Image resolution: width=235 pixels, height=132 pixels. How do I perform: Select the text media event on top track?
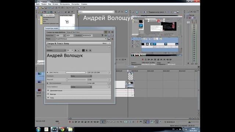point(131,76)
